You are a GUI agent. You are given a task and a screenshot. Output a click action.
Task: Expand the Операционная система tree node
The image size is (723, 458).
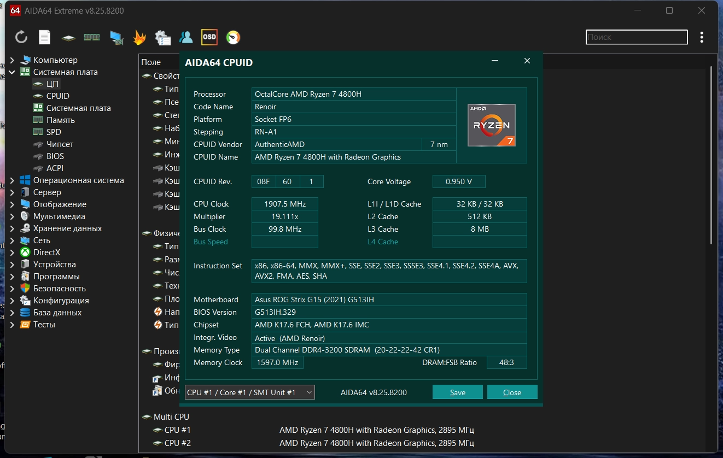pyautogui.click(x=12, y=180)
